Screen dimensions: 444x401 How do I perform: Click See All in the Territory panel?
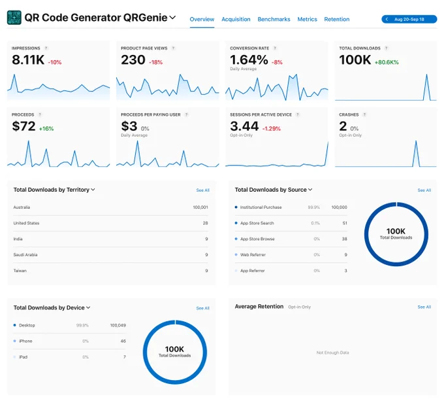pos(203,190)
